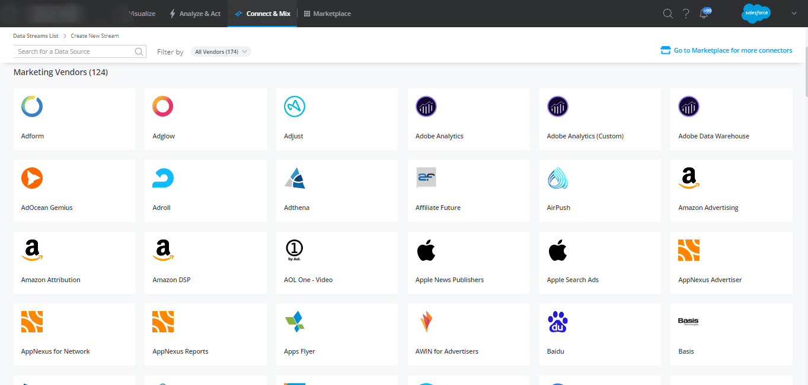Open the Visualize tab
This screenshot has width=808, height=385.
pyautogui.click(x=142, y=14)
